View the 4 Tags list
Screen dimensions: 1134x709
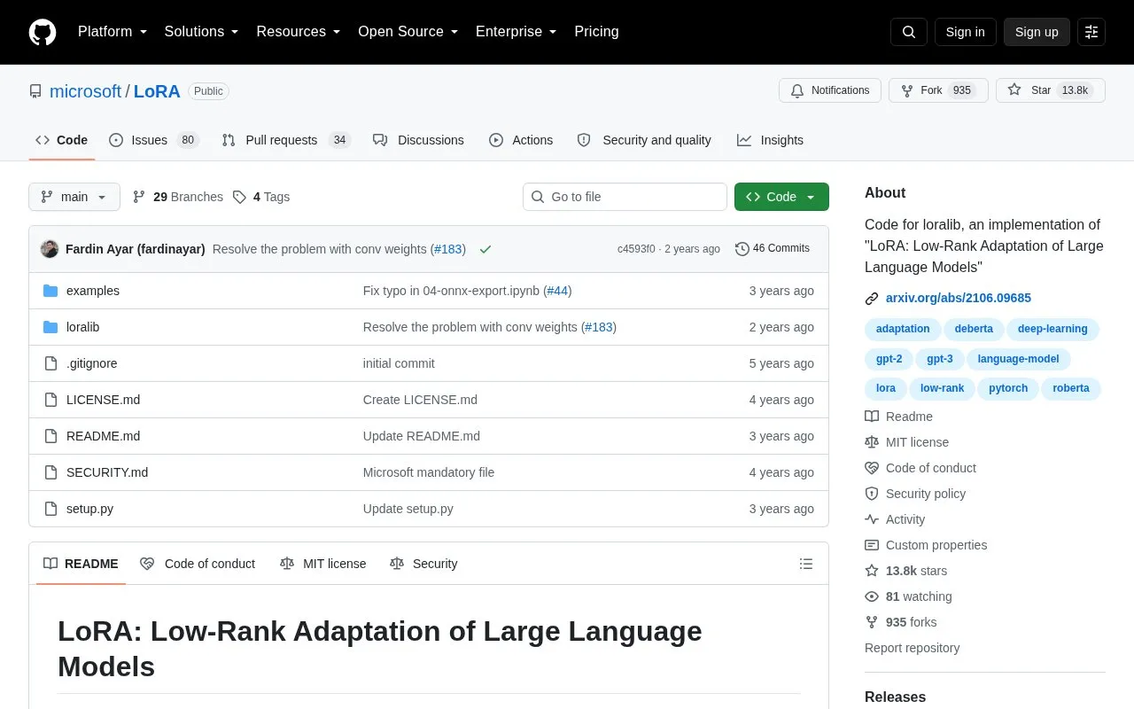coord(261,197)
